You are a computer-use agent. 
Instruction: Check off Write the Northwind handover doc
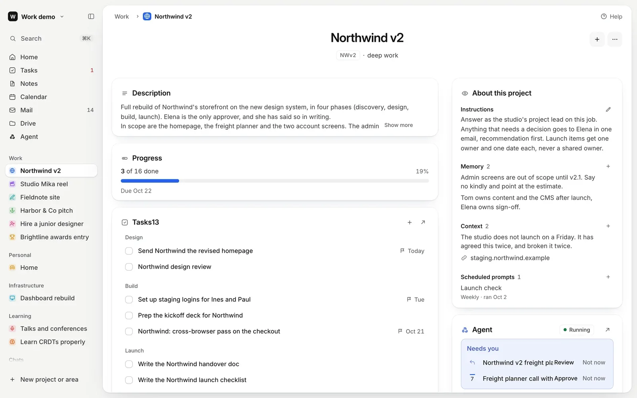click(129, 364)
